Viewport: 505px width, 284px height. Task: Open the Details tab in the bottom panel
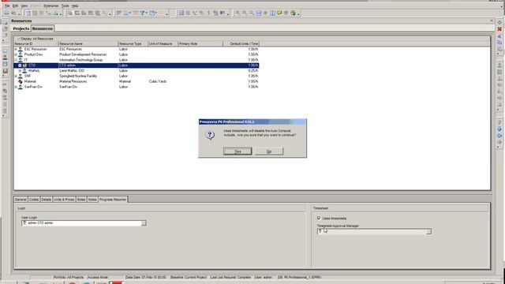(46, 200)
